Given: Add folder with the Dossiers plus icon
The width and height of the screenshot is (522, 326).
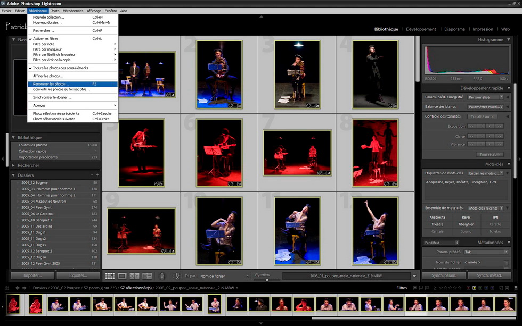Looking at the screenshot, I should (97, 175).
